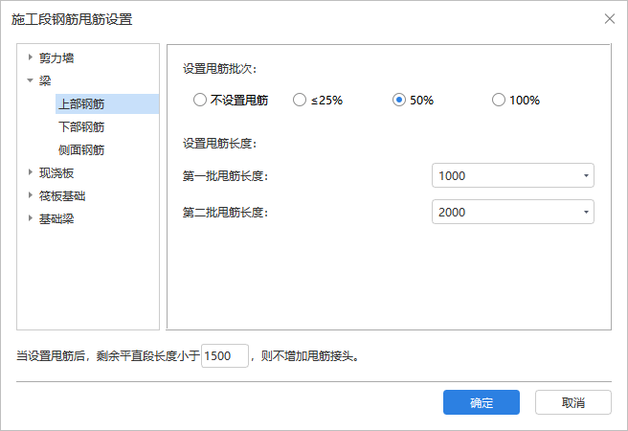The height and width of the screenshot is (431, 628).
Task: Click the 取消 button
Action: pos(573,402)
